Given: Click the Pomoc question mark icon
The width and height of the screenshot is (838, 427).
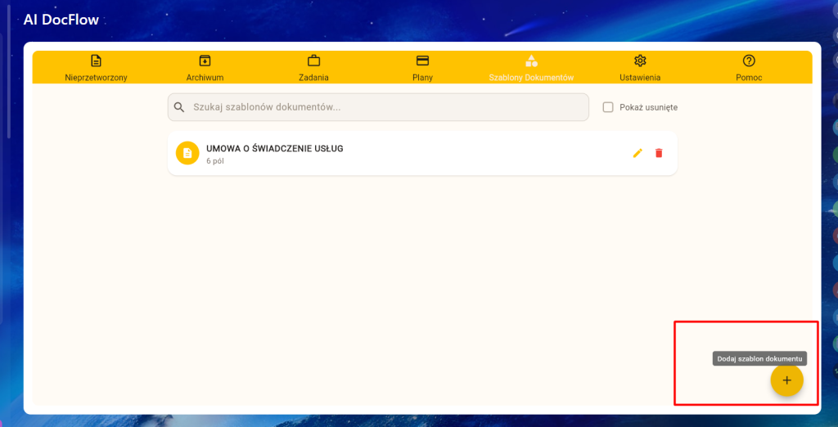Looking at the screenshot, I should 748,61.
